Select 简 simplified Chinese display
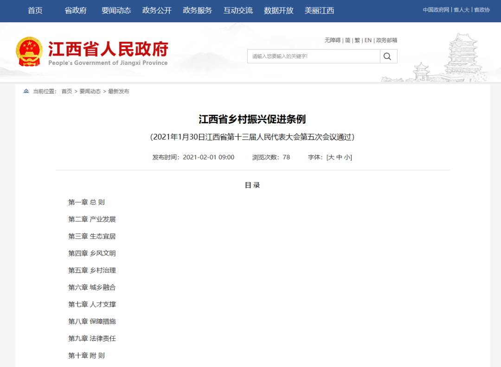 click(347, 40)
